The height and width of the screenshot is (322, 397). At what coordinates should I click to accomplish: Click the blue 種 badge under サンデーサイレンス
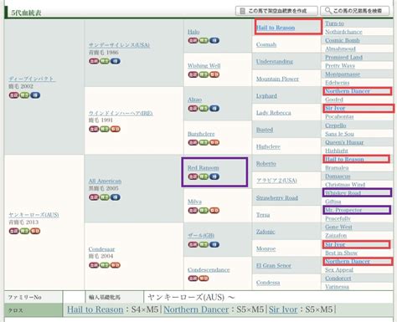point(116,61)
